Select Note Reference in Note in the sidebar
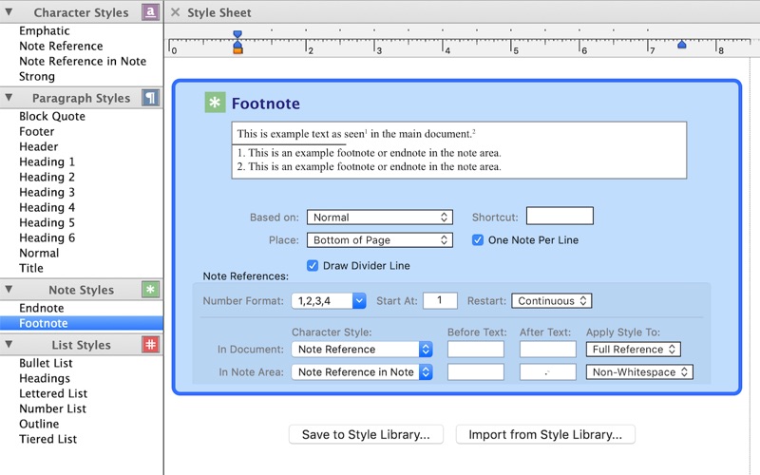Screen dimensions: 760x475 tap(82, 61)
